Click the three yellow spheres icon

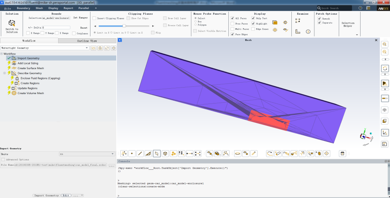coord(174,154)
